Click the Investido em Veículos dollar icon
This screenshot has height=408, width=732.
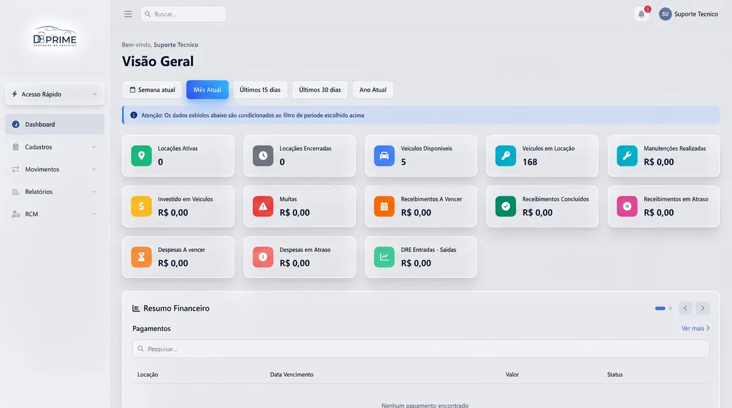pyautogui.click(x=142, y=206)
